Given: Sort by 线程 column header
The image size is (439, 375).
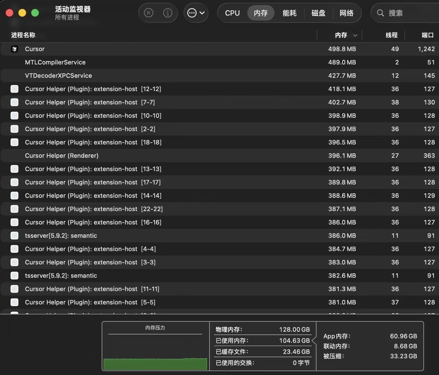Looking at the screenshot, I should click(x=391, y=35).
